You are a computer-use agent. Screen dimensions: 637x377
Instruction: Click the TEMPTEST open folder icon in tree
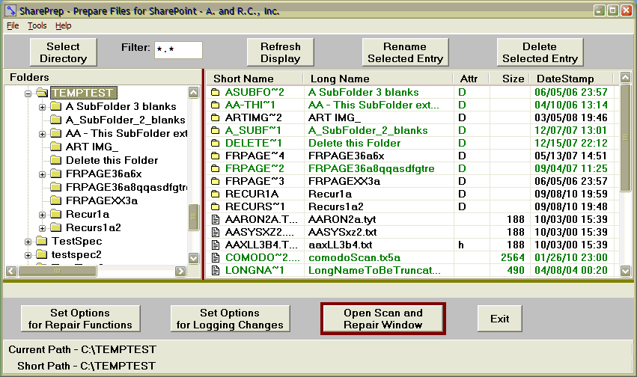pos(42,93)
